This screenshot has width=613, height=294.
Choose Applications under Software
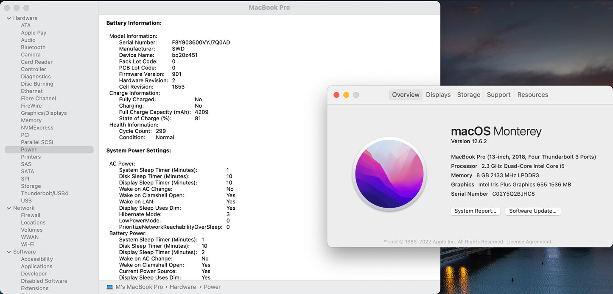point(36,266)
